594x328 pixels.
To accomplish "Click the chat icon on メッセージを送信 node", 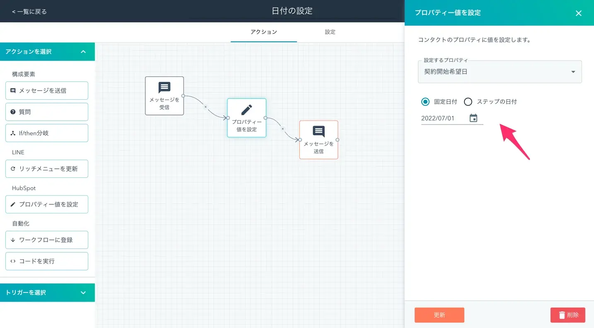I will pos(319,132).
